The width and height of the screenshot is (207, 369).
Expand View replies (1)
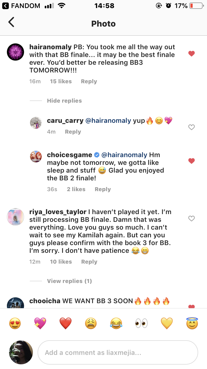click(69, 281)
